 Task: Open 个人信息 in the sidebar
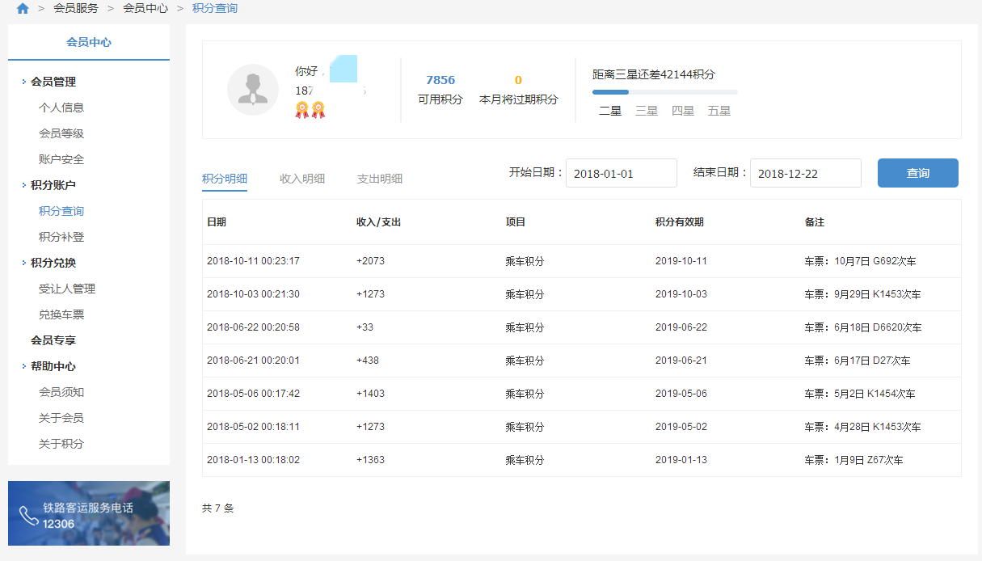point(61,108)
